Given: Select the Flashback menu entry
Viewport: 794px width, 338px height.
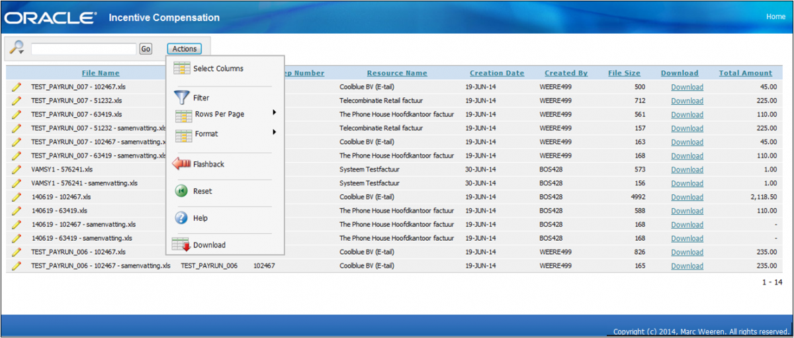Looking at the screenshot, I should [208, 164].
